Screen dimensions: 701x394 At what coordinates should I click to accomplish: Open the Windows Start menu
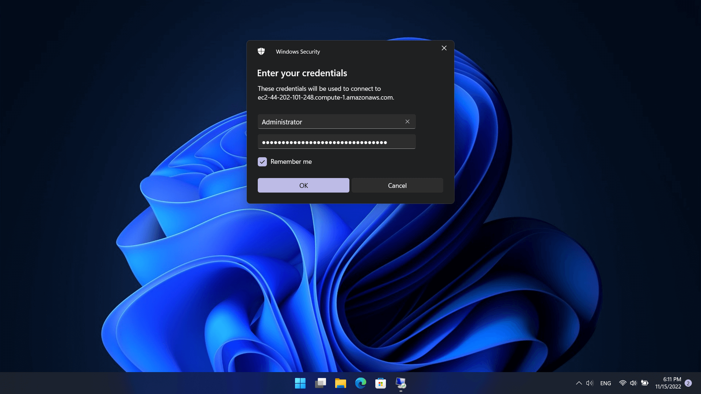pos(300,383)
